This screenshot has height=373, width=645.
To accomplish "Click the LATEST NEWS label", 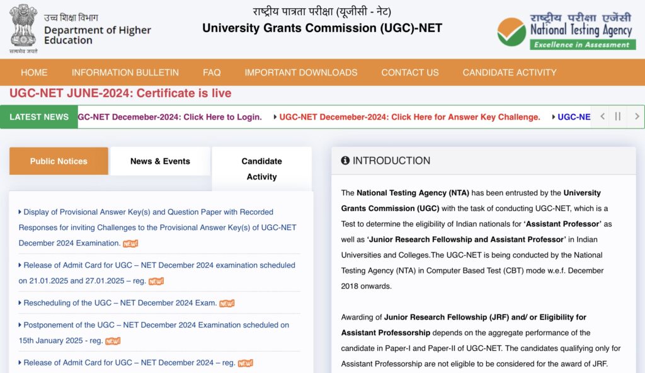I will [x=39, y=117].
